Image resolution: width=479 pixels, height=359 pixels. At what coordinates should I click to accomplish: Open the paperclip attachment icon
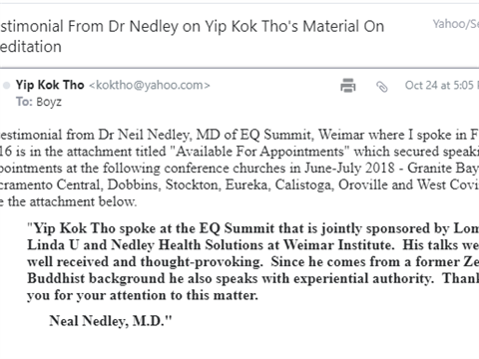tap(382, 87)
